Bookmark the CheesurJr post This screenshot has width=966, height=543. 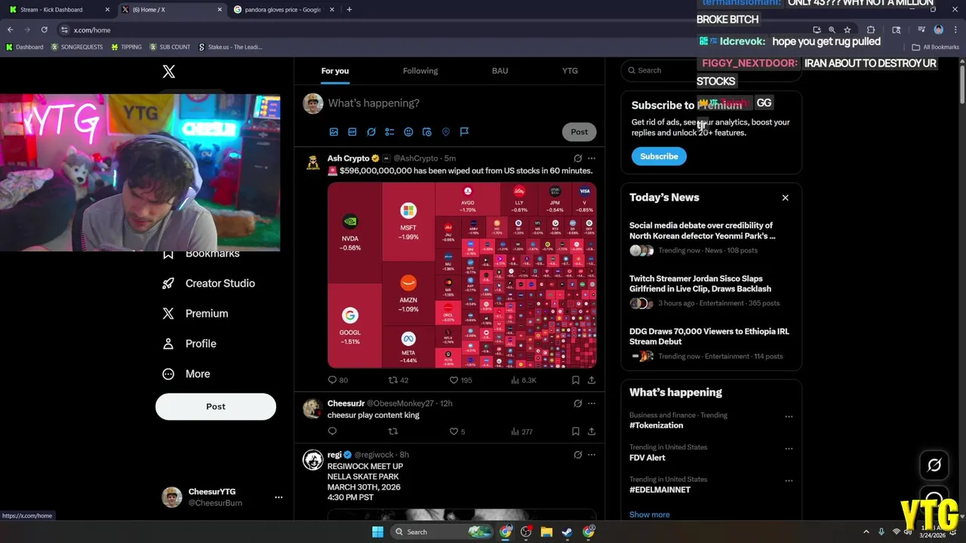pyautogui.click(x=576, y=431)
